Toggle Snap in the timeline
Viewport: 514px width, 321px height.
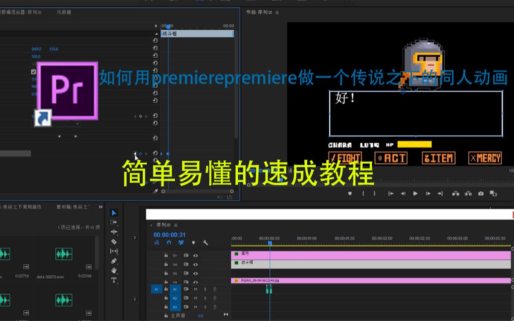(168, 243)
